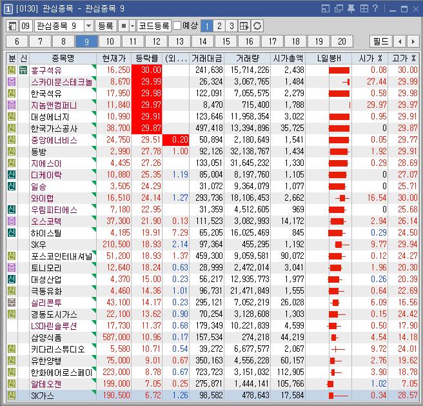Switch to watchlist tab 14

point(202,41)
